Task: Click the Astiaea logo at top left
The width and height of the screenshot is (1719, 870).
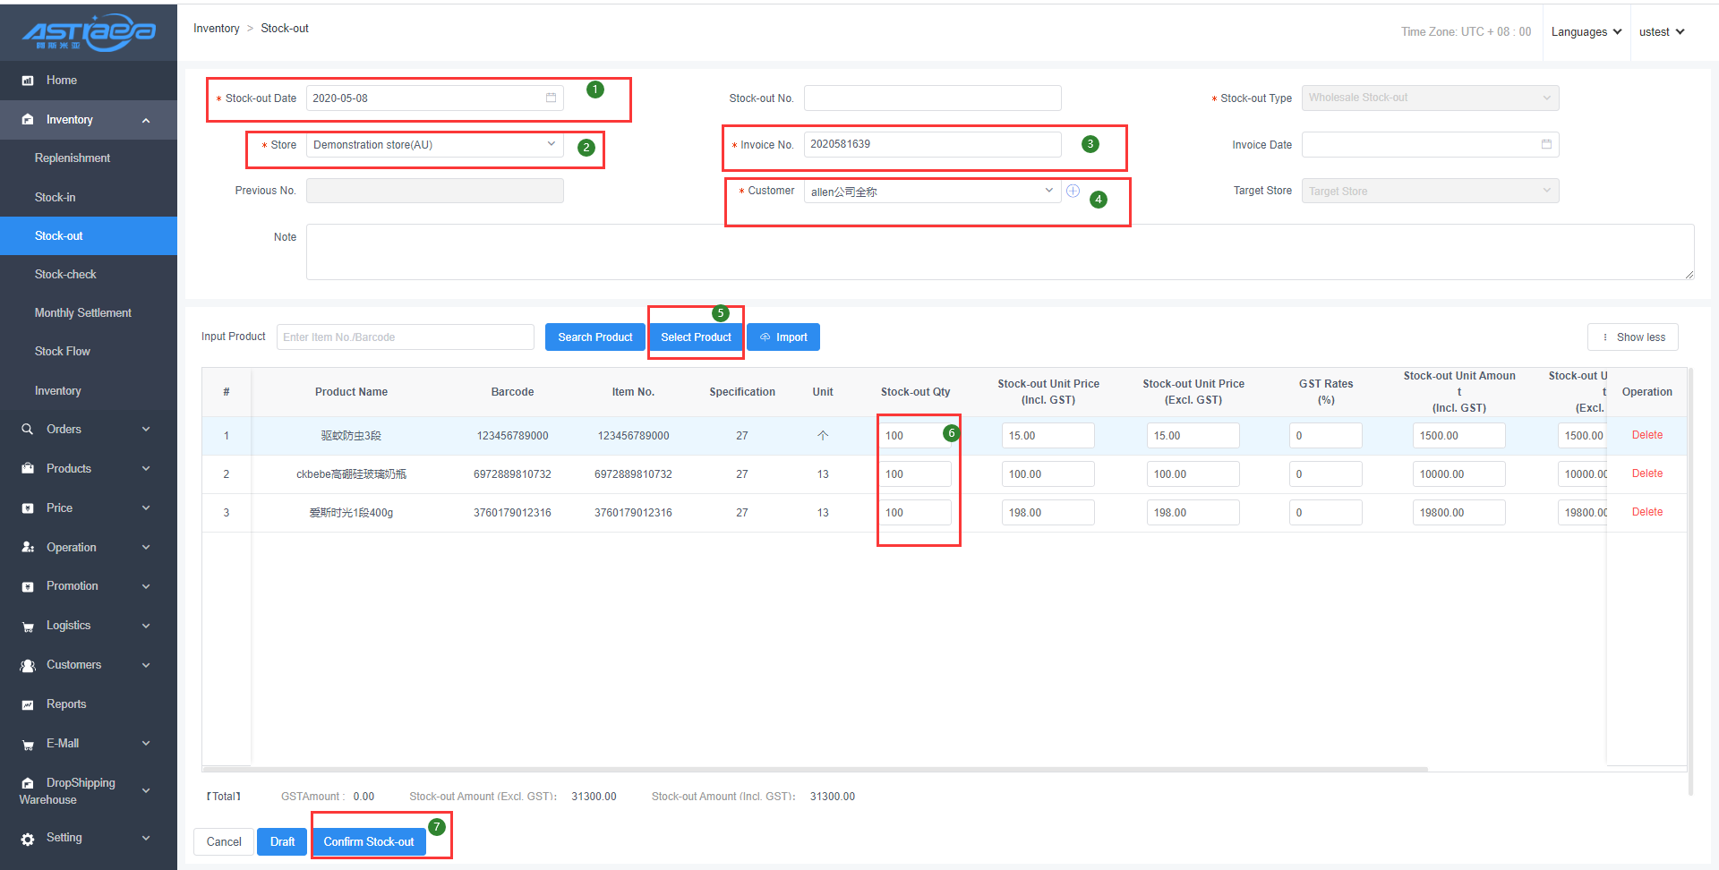Action: pyautogui.click(x=89, y=32)
